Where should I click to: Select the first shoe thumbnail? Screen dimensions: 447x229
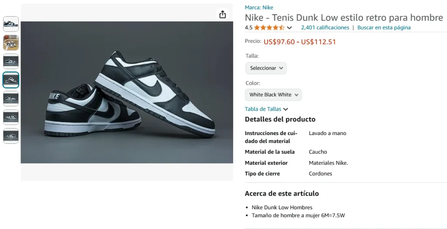11,24
